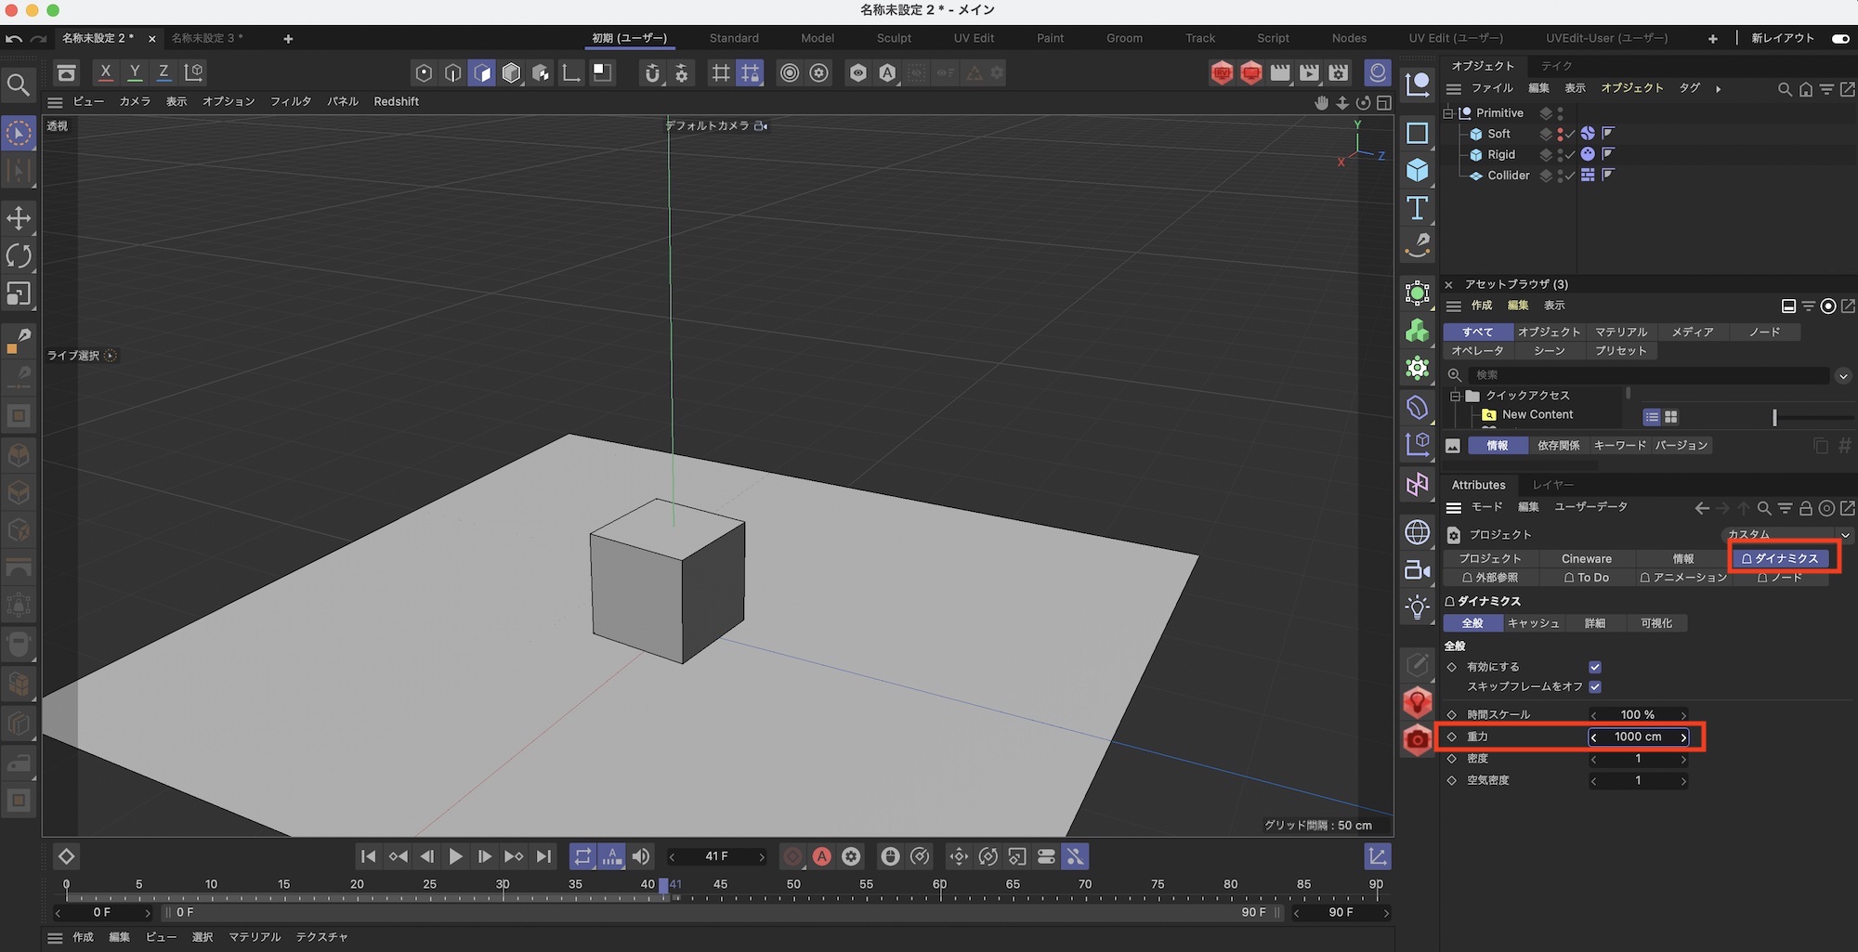Toggle the スキップフレームをオフ checkbox

pos(1595,687)
